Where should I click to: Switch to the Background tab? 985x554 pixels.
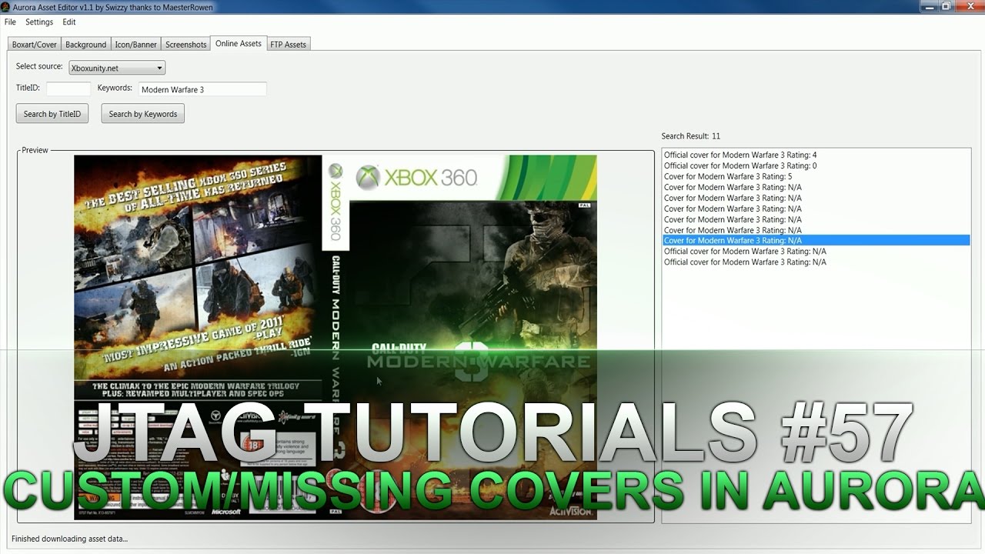click(x=86, y=45)
